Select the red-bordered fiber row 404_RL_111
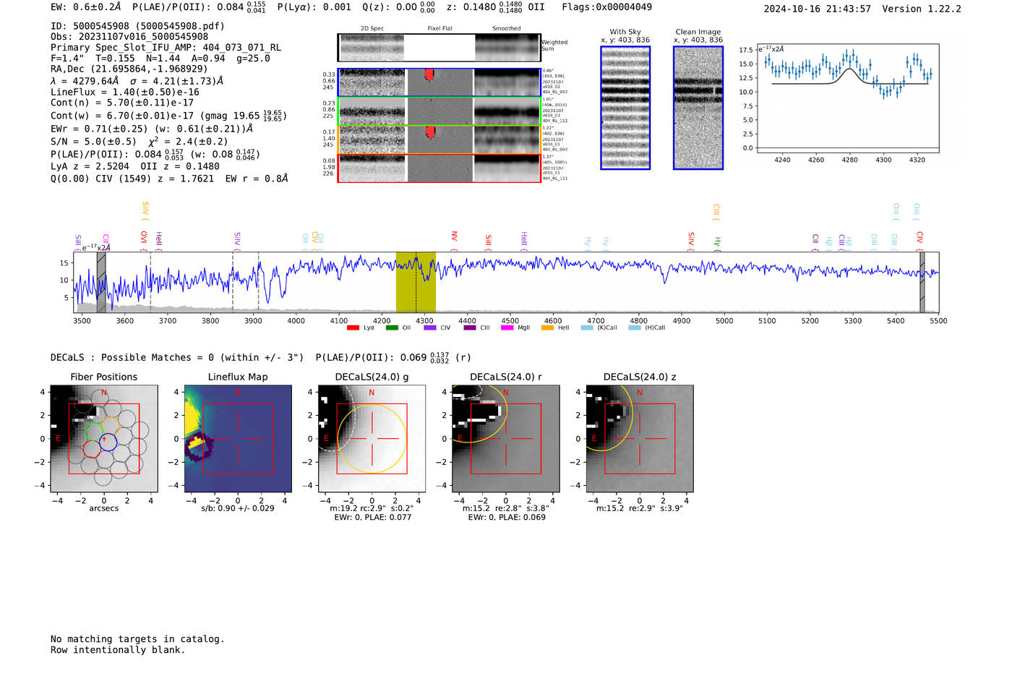This screenshot has width=1012, height=689. pos(439,168)
